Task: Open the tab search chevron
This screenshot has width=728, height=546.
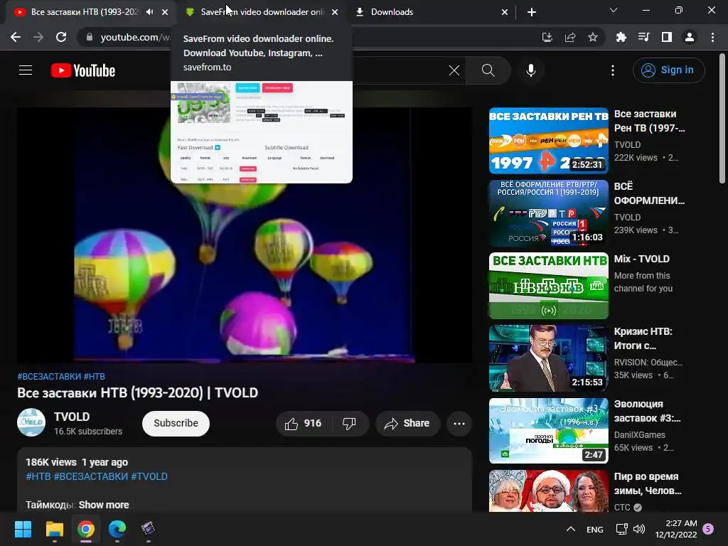Action: [x=614, y=10]
